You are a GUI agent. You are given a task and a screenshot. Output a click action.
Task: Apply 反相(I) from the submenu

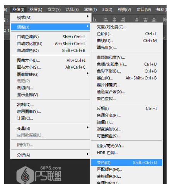[x=126, y=108]
